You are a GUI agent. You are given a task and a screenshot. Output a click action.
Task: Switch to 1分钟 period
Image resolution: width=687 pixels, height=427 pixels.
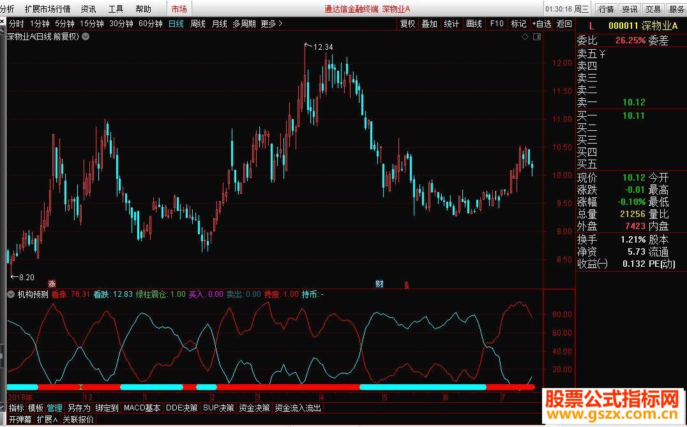coord(40,24)
